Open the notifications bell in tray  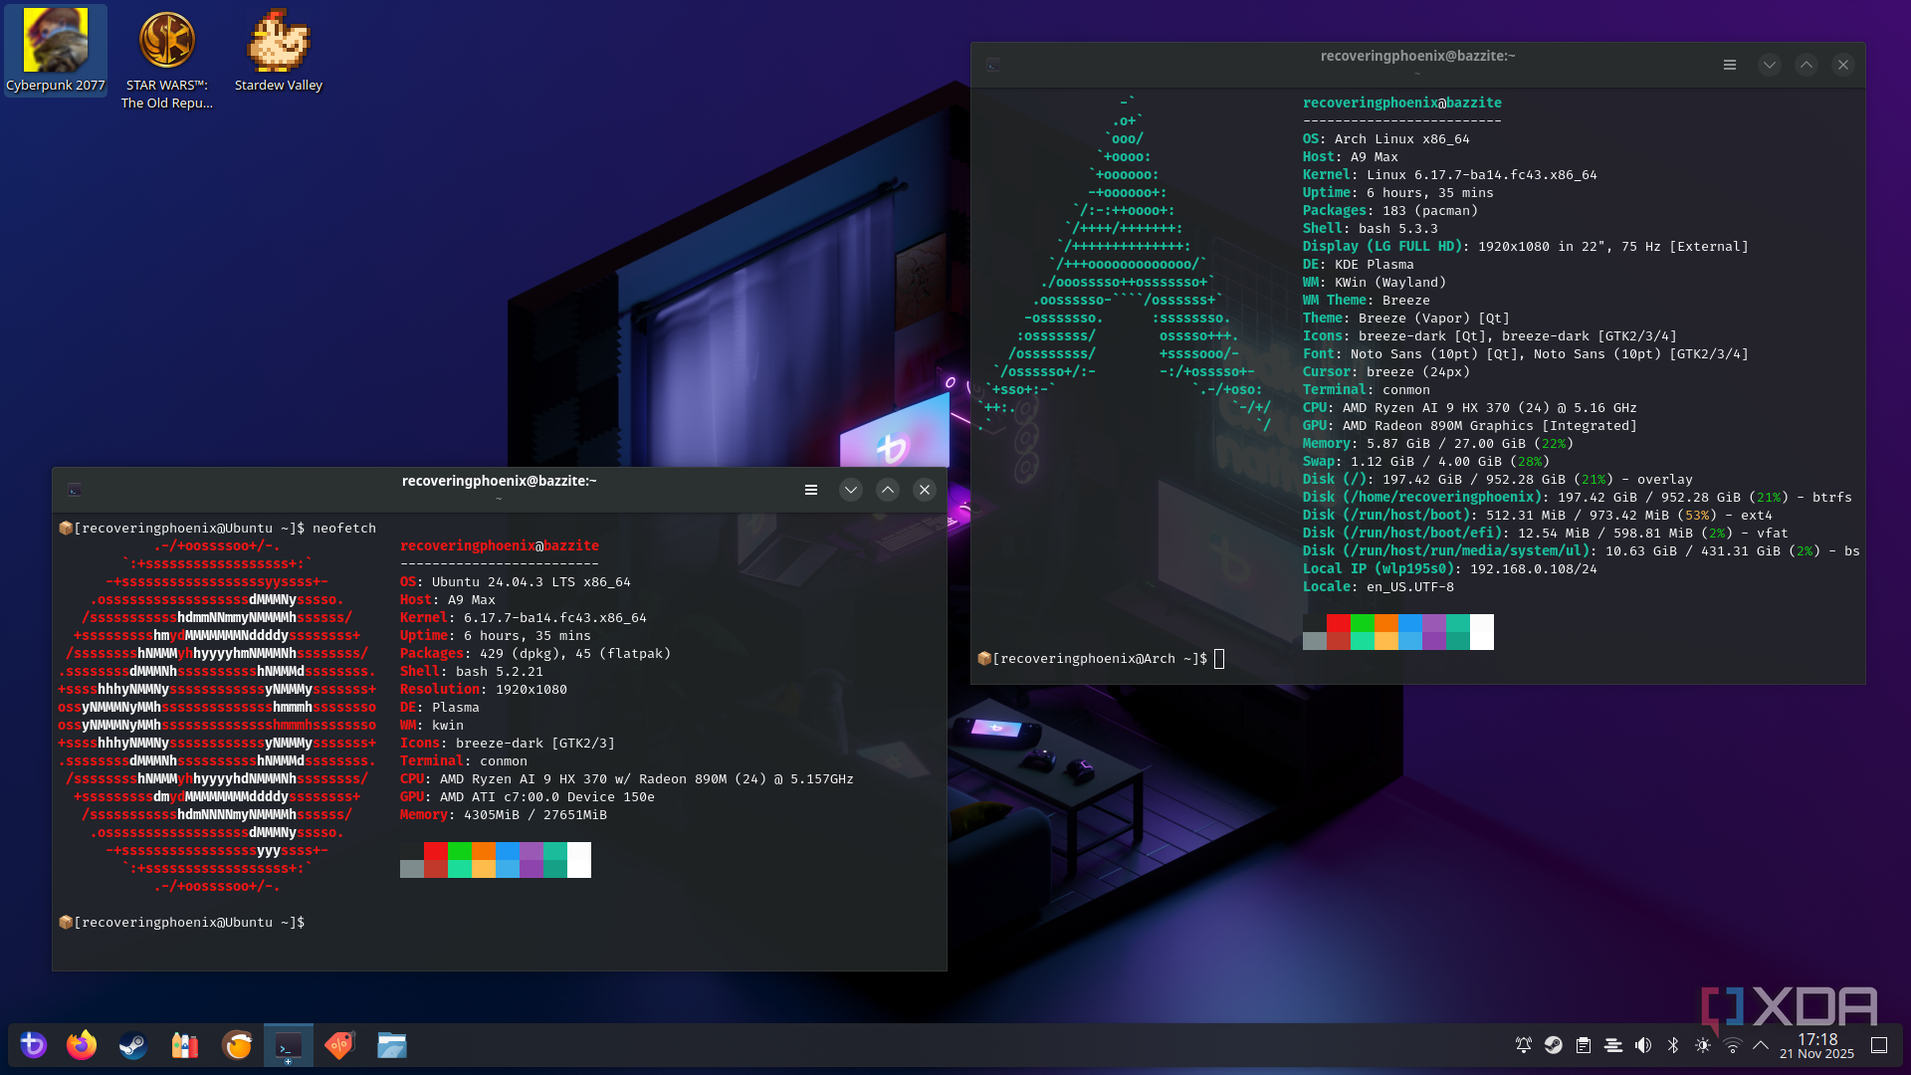coord(1524,1045)
